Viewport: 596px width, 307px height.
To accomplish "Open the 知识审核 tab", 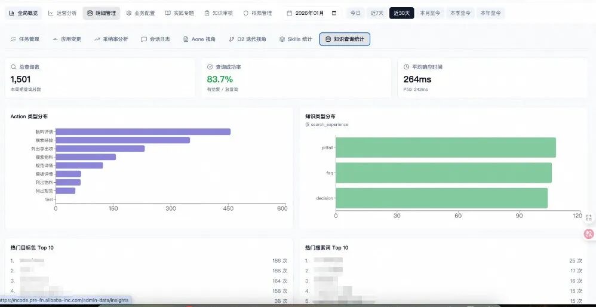I will click(x=219, y=13).
